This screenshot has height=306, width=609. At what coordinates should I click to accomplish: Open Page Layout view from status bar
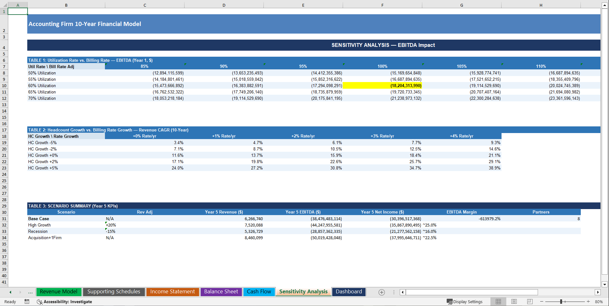click(x=514, y=302)
